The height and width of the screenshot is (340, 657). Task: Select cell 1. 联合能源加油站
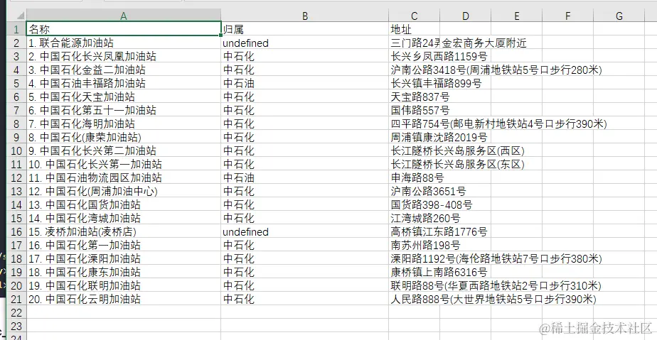124,43
